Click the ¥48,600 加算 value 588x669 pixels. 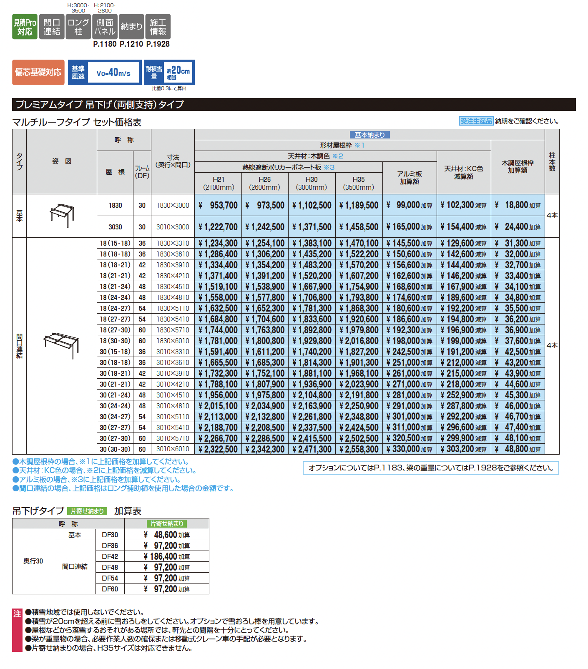click(167, 535)
